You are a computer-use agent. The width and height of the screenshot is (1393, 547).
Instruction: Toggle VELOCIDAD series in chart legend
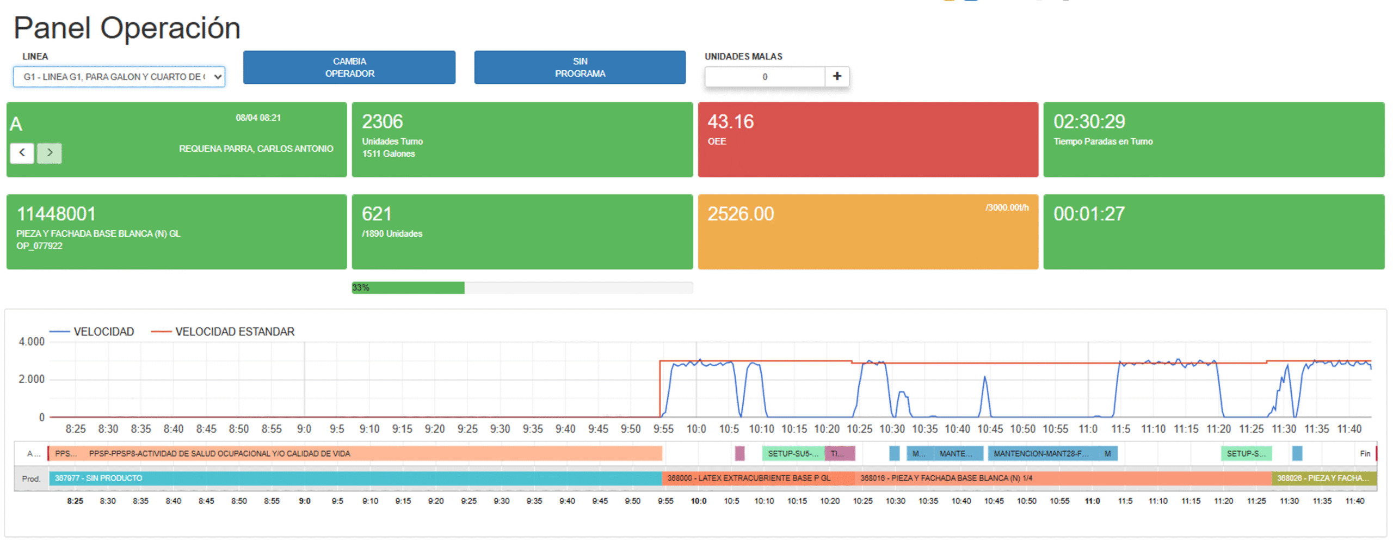tap(92, 332)
